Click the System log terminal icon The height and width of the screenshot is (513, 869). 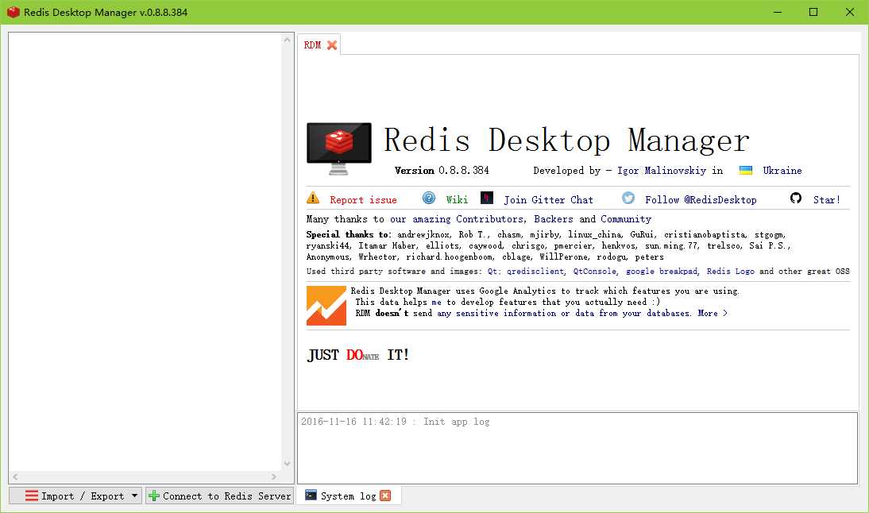point(311,496)
